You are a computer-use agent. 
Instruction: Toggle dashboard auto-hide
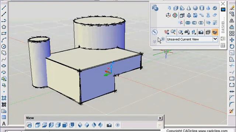223,38
